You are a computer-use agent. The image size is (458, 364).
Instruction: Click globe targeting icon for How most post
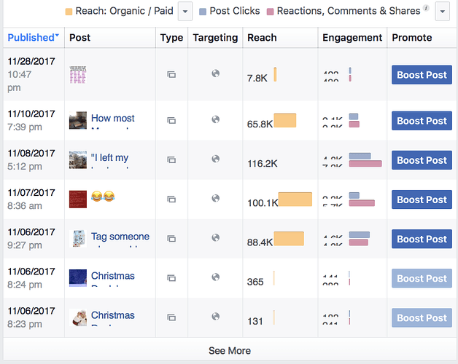[x=216, y=119]
